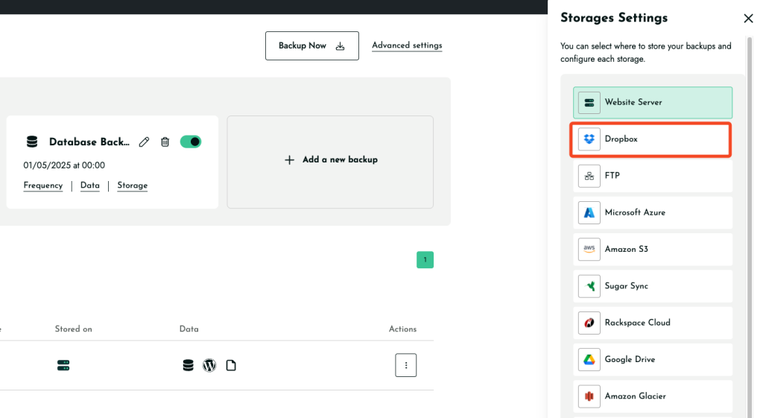Click the server icon under Stored on
This screenshot has height=418, width=763.
click(x=63, y=365)
